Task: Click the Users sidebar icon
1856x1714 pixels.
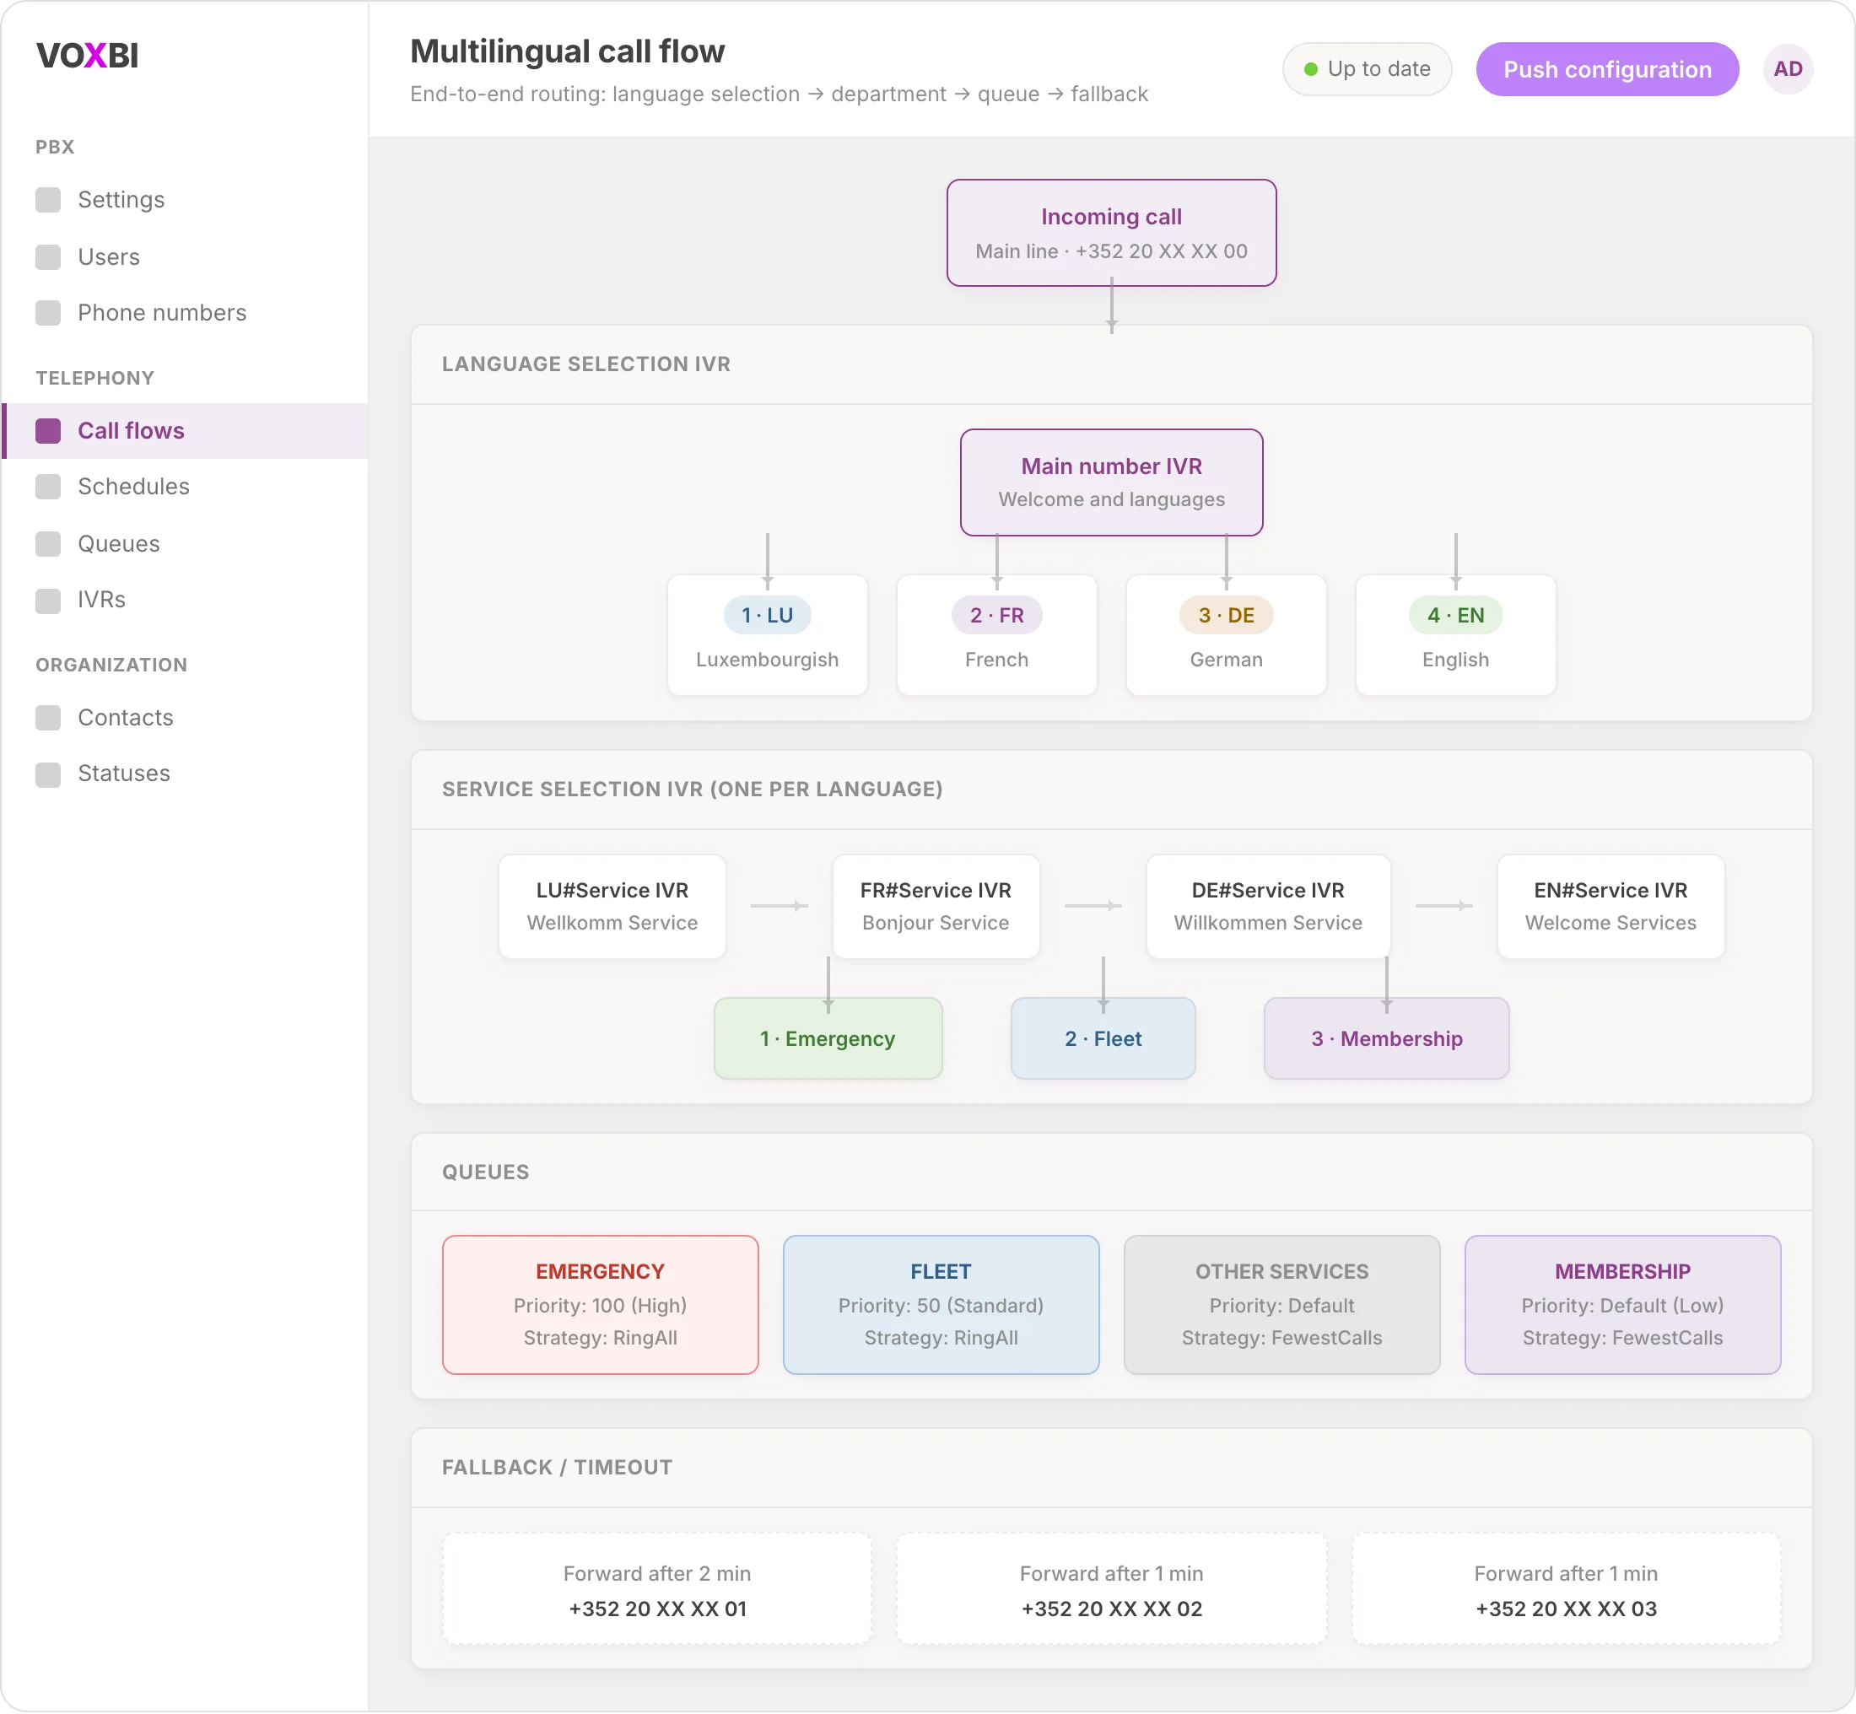Action: click(48, 257)
